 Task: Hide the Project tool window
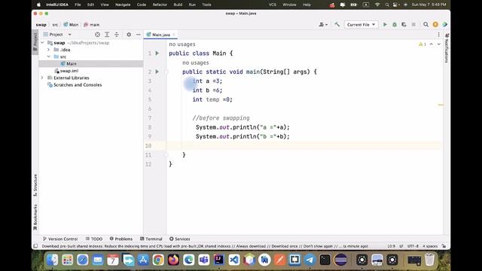click(139, 35)
